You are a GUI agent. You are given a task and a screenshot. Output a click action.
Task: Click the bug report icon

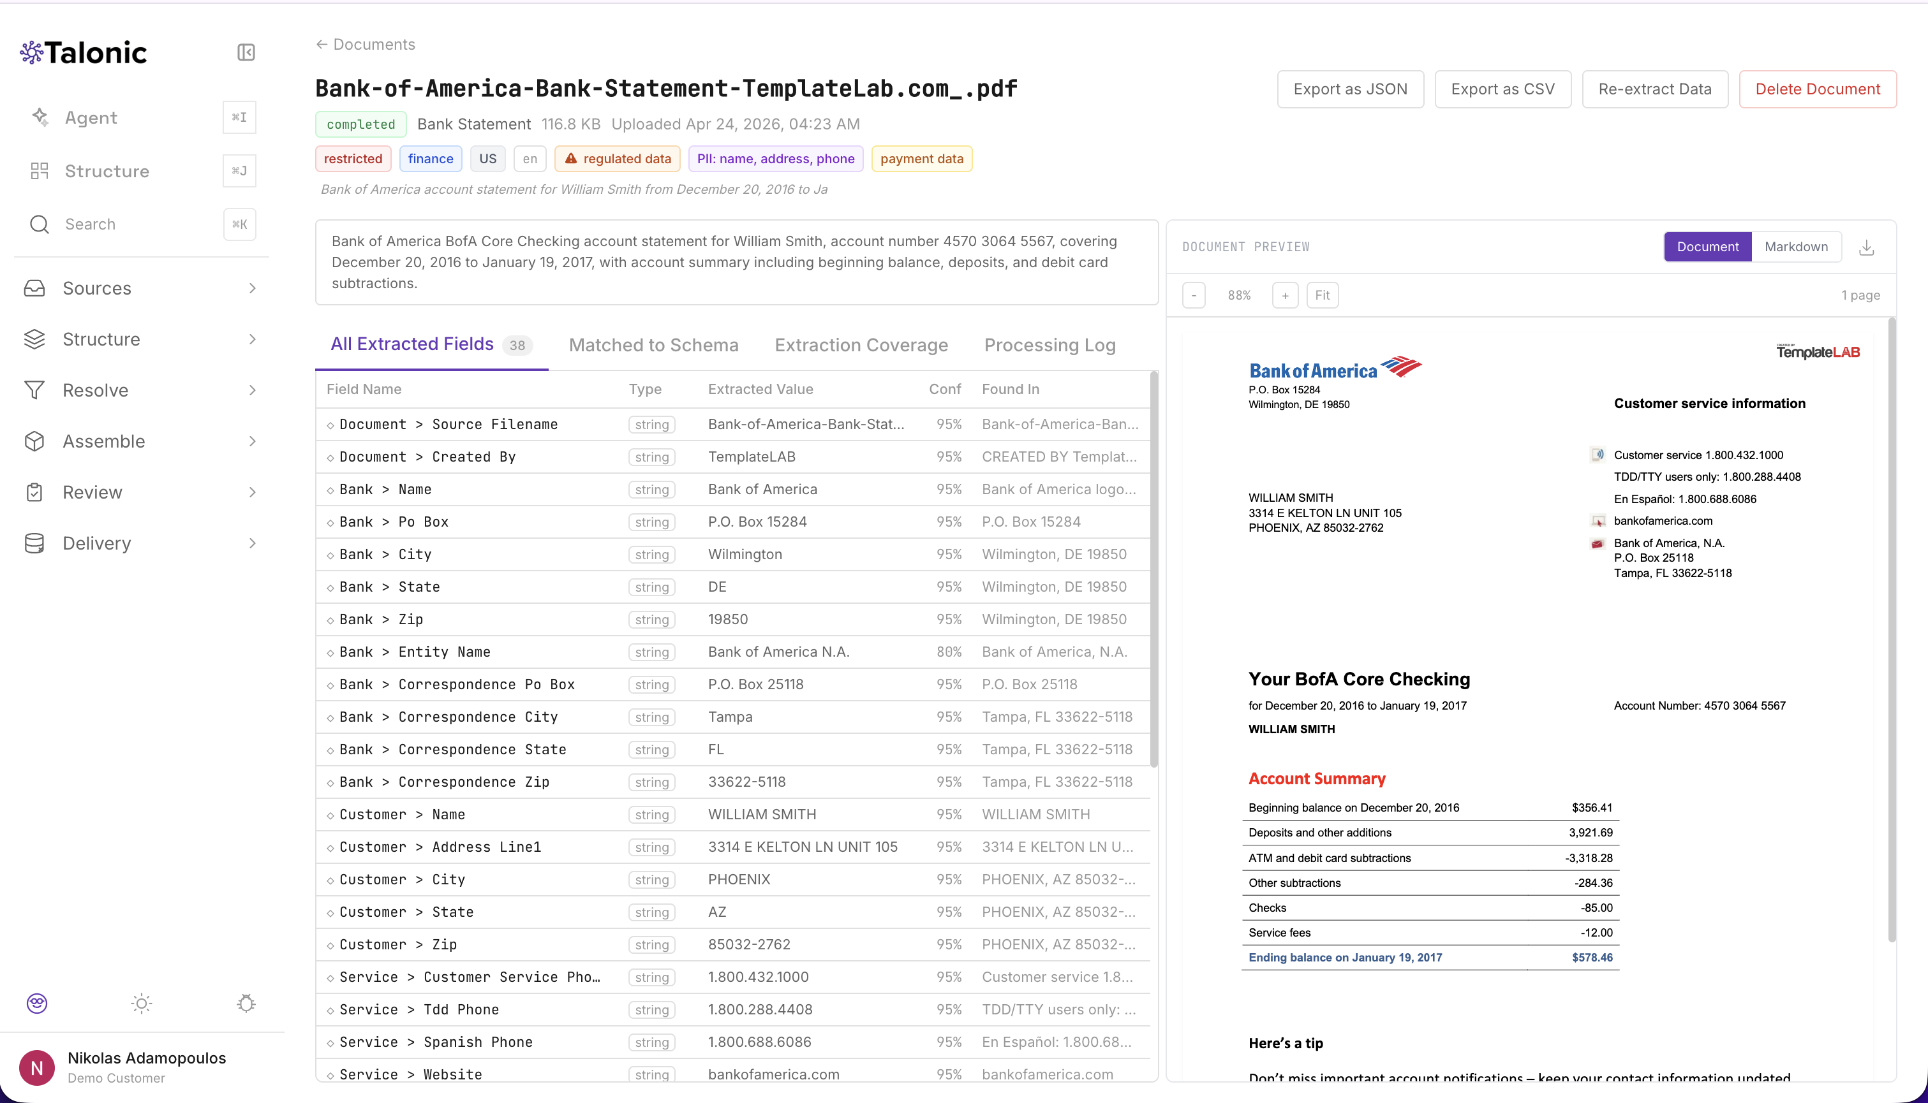pos(246,1003)
